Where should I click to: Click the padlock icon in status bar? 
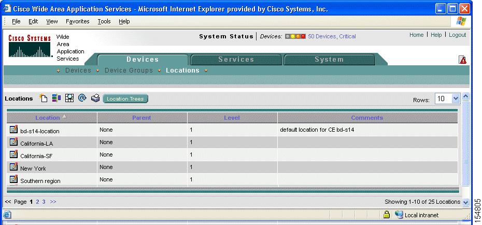[x=387, y=215]
